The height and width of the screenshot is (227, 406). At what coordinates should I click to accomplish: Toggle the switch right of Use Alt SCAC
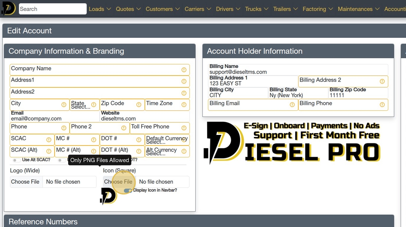[x=62, y=160]
